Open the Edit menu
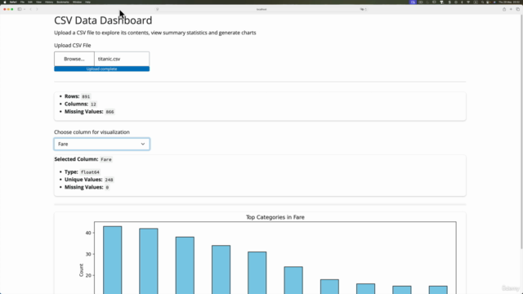This screenshot has width=523, height=294. [x=30, y=2]
